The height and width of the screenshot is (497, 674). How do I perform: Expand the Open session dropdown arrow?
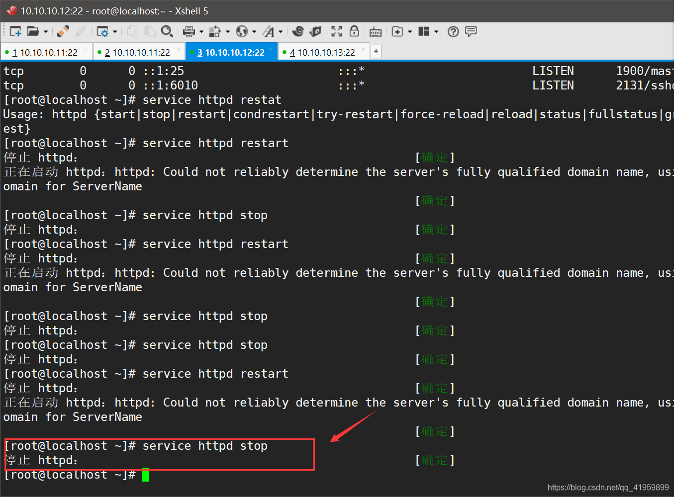click(46, 32)
